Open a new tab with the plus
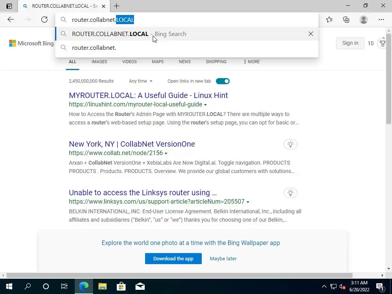The width and height of the screenshot is (392, 294). click(x=116, y=6)
